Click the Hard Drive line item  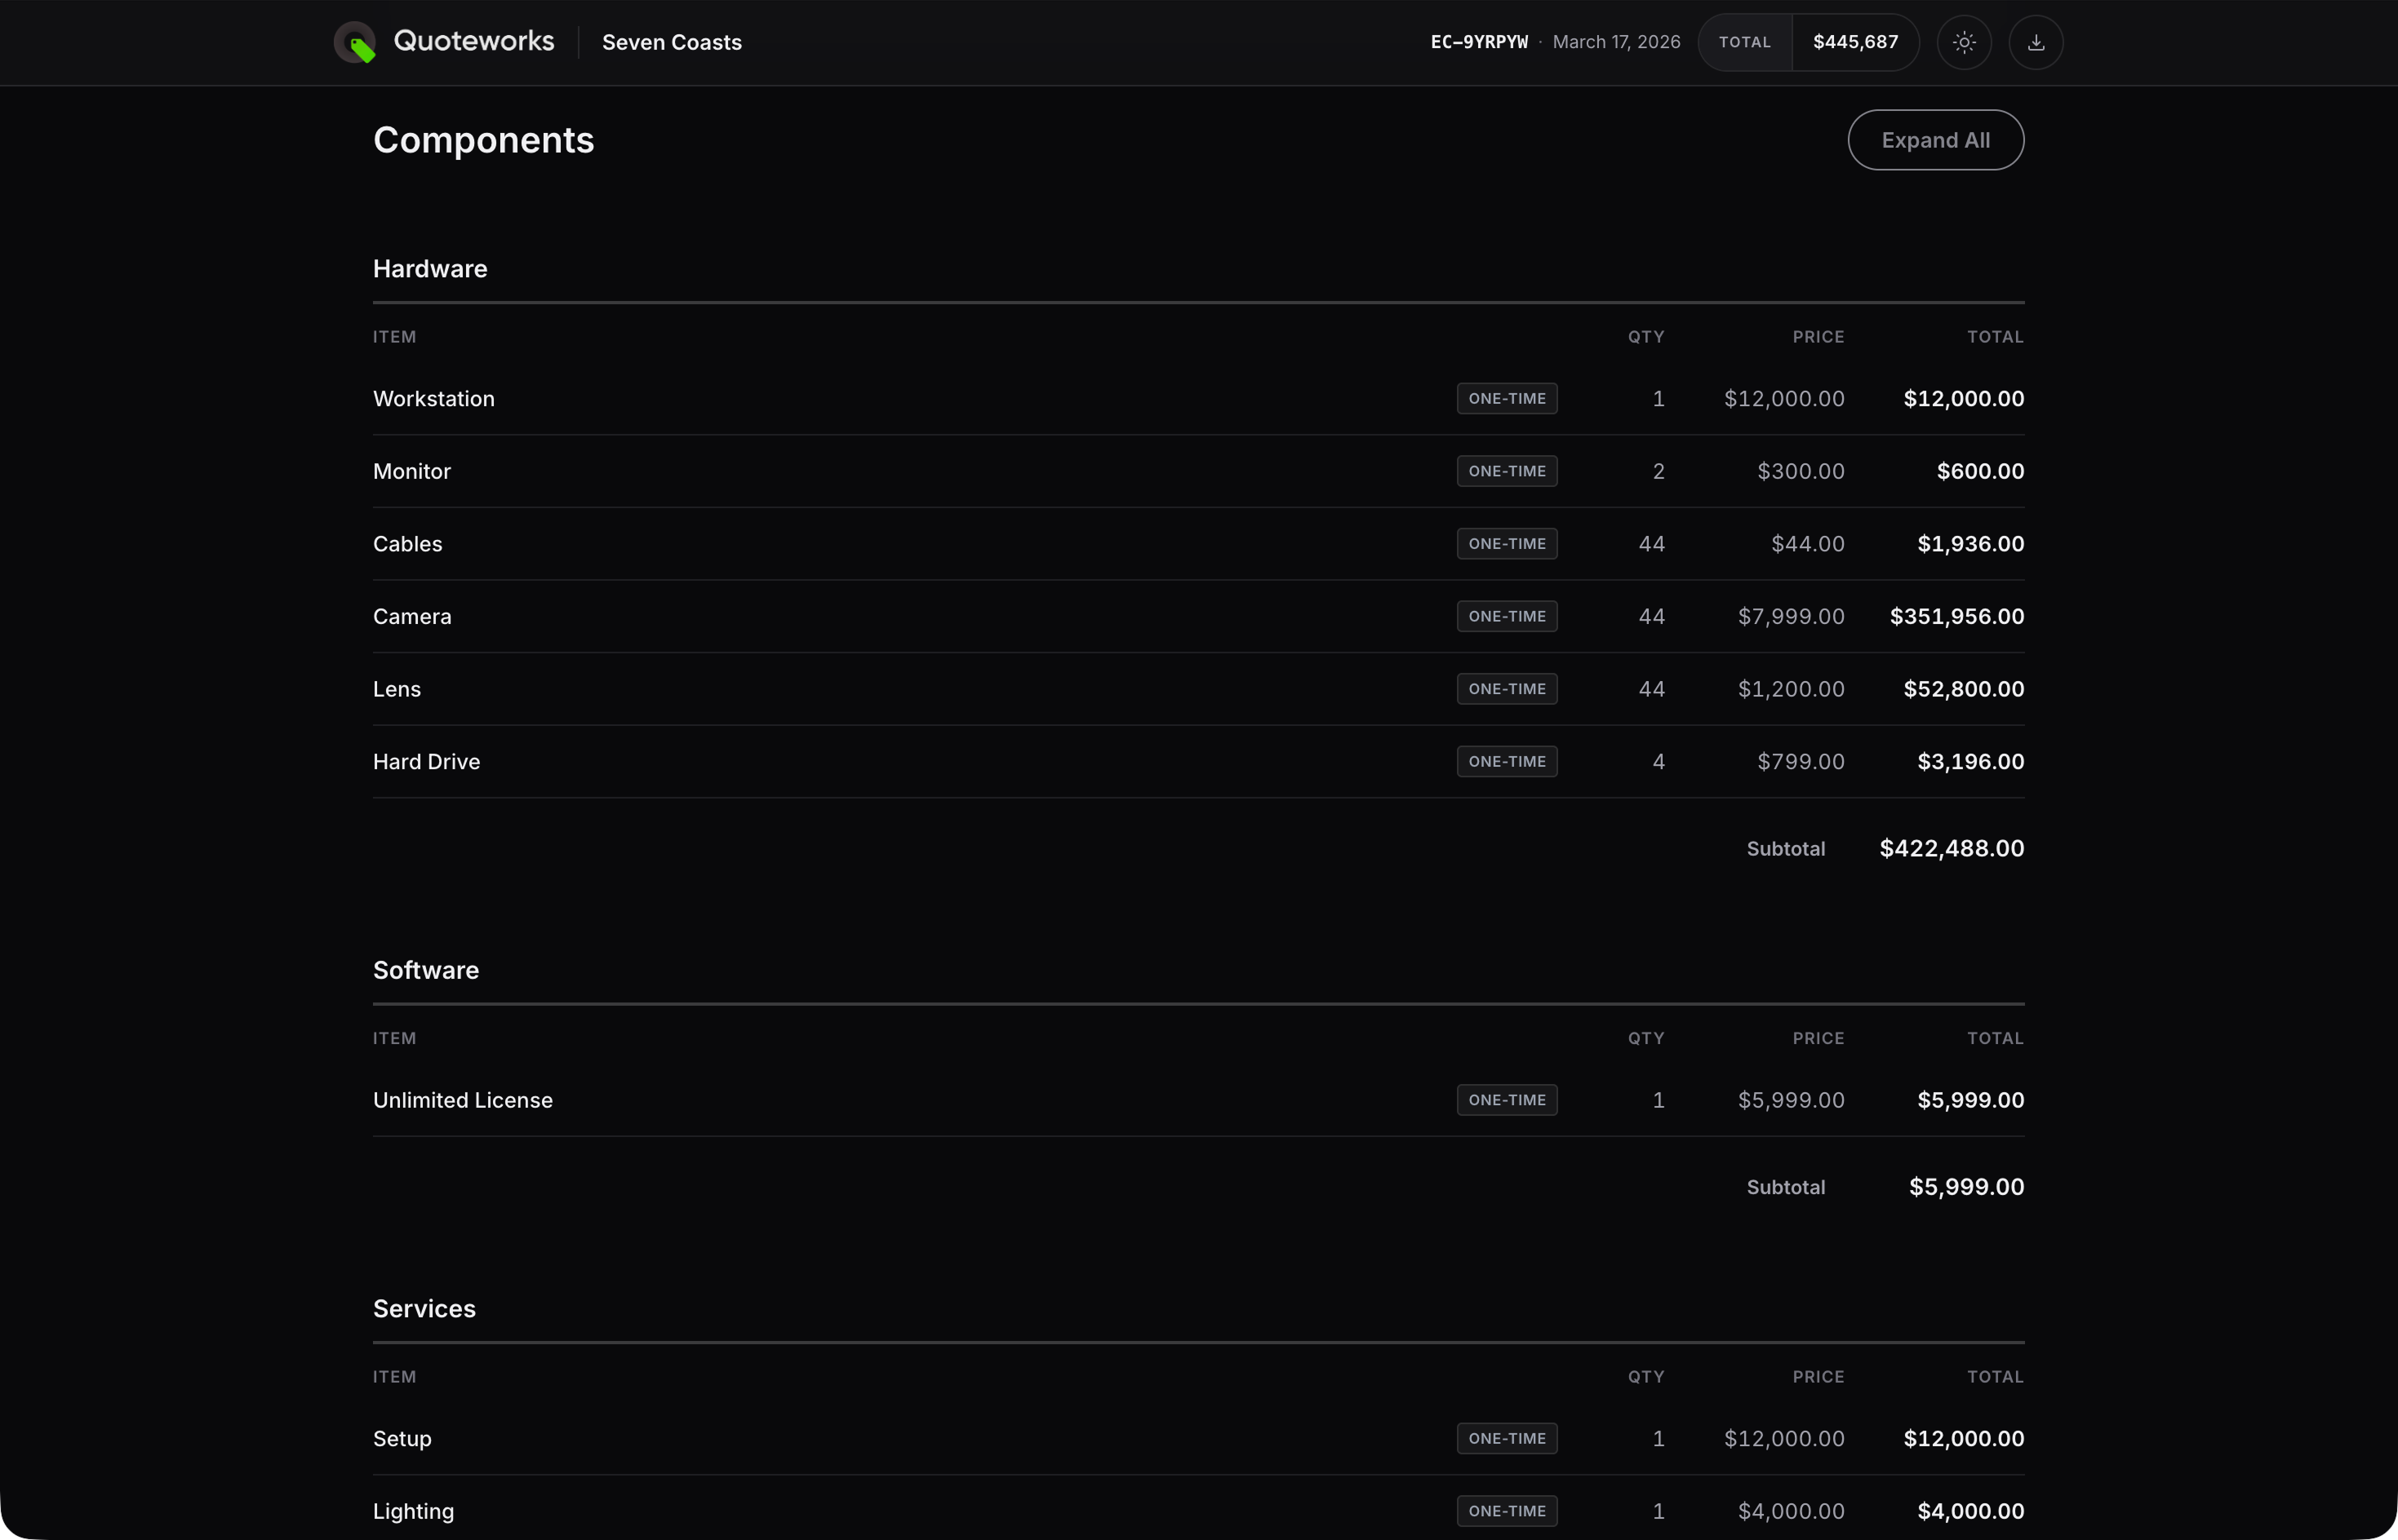pyautogui.click(x=426, y=762)
